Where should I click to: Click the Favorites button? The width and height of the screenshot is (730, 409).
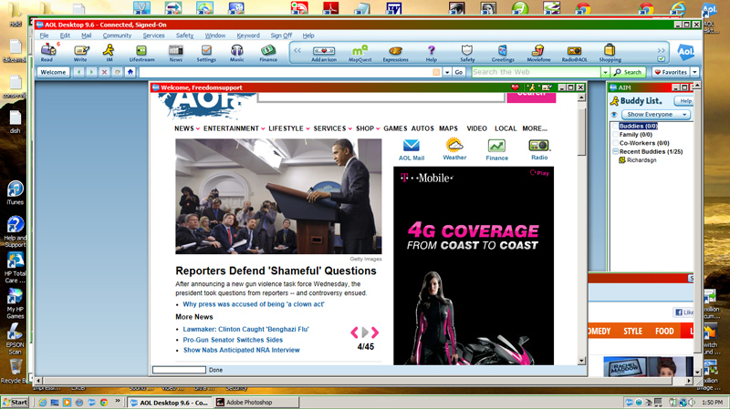[671, 72]
